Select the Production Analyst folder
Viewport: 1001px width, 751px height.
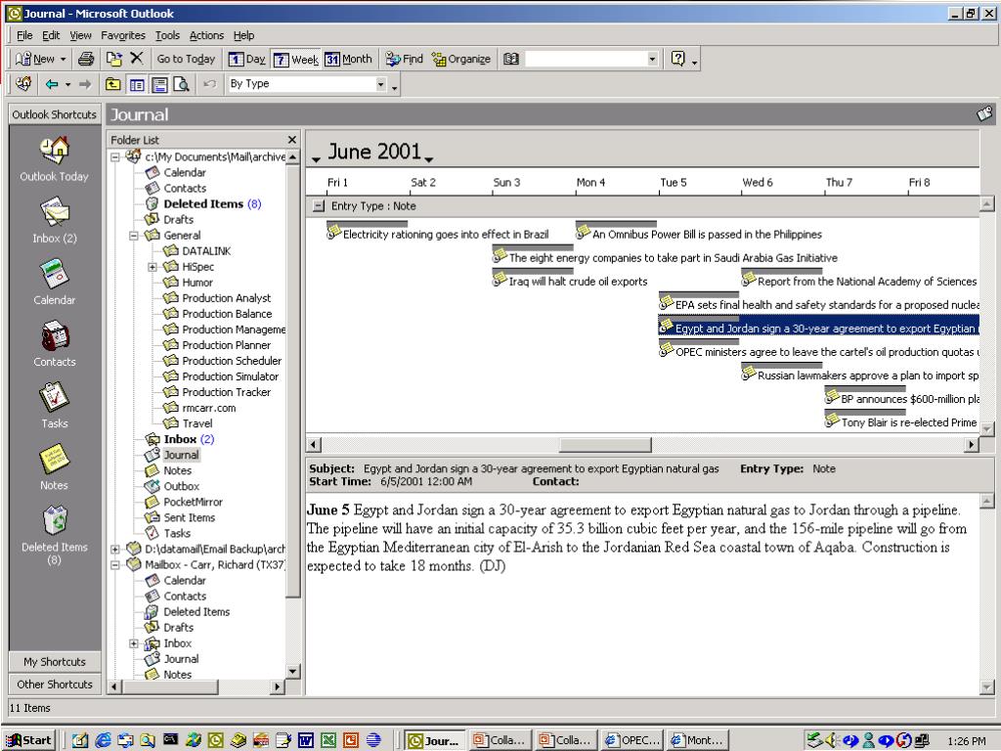point(226,298)
